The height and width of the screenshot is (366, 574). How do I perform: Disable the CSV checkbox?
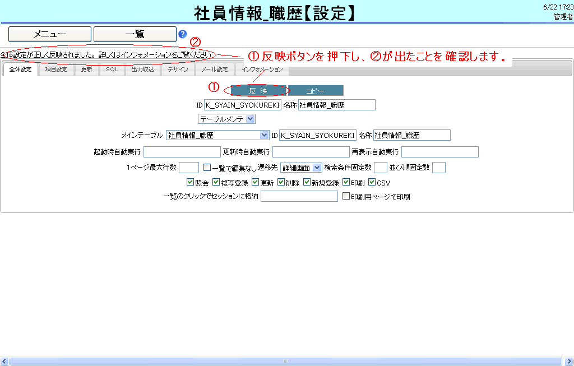tap(372, 182)
